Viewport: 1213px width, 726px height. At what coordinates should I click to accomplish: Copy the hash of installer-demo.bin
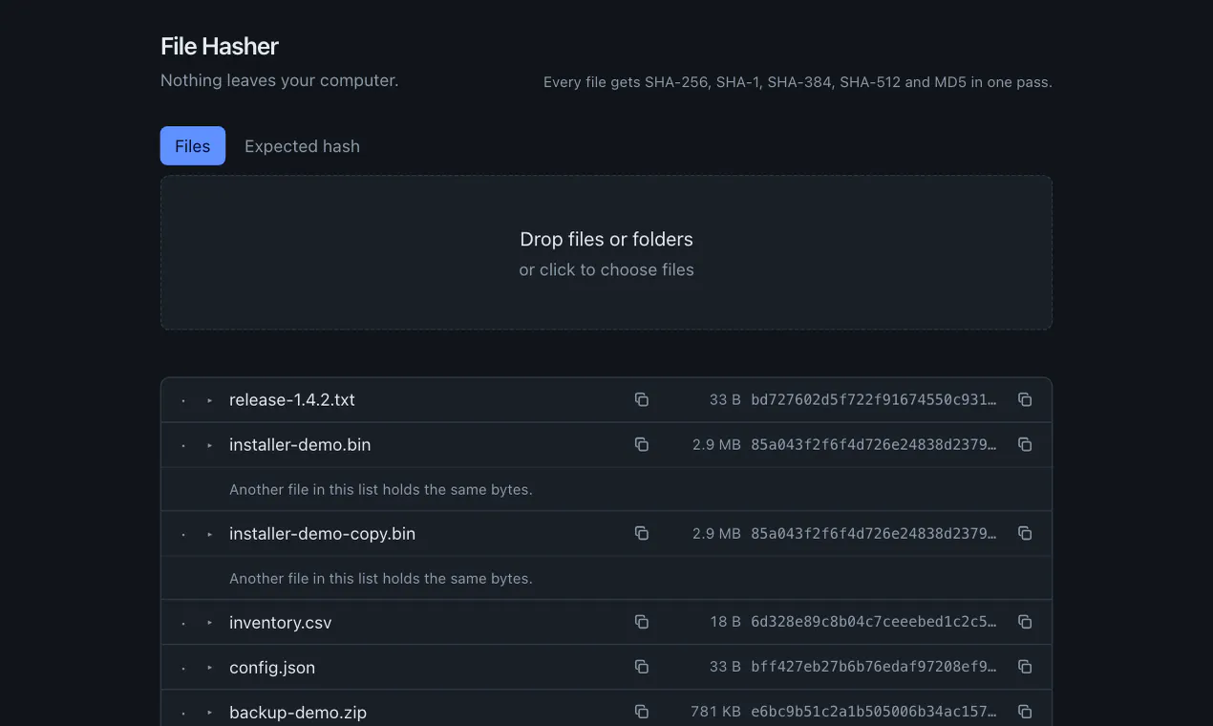1025,444
